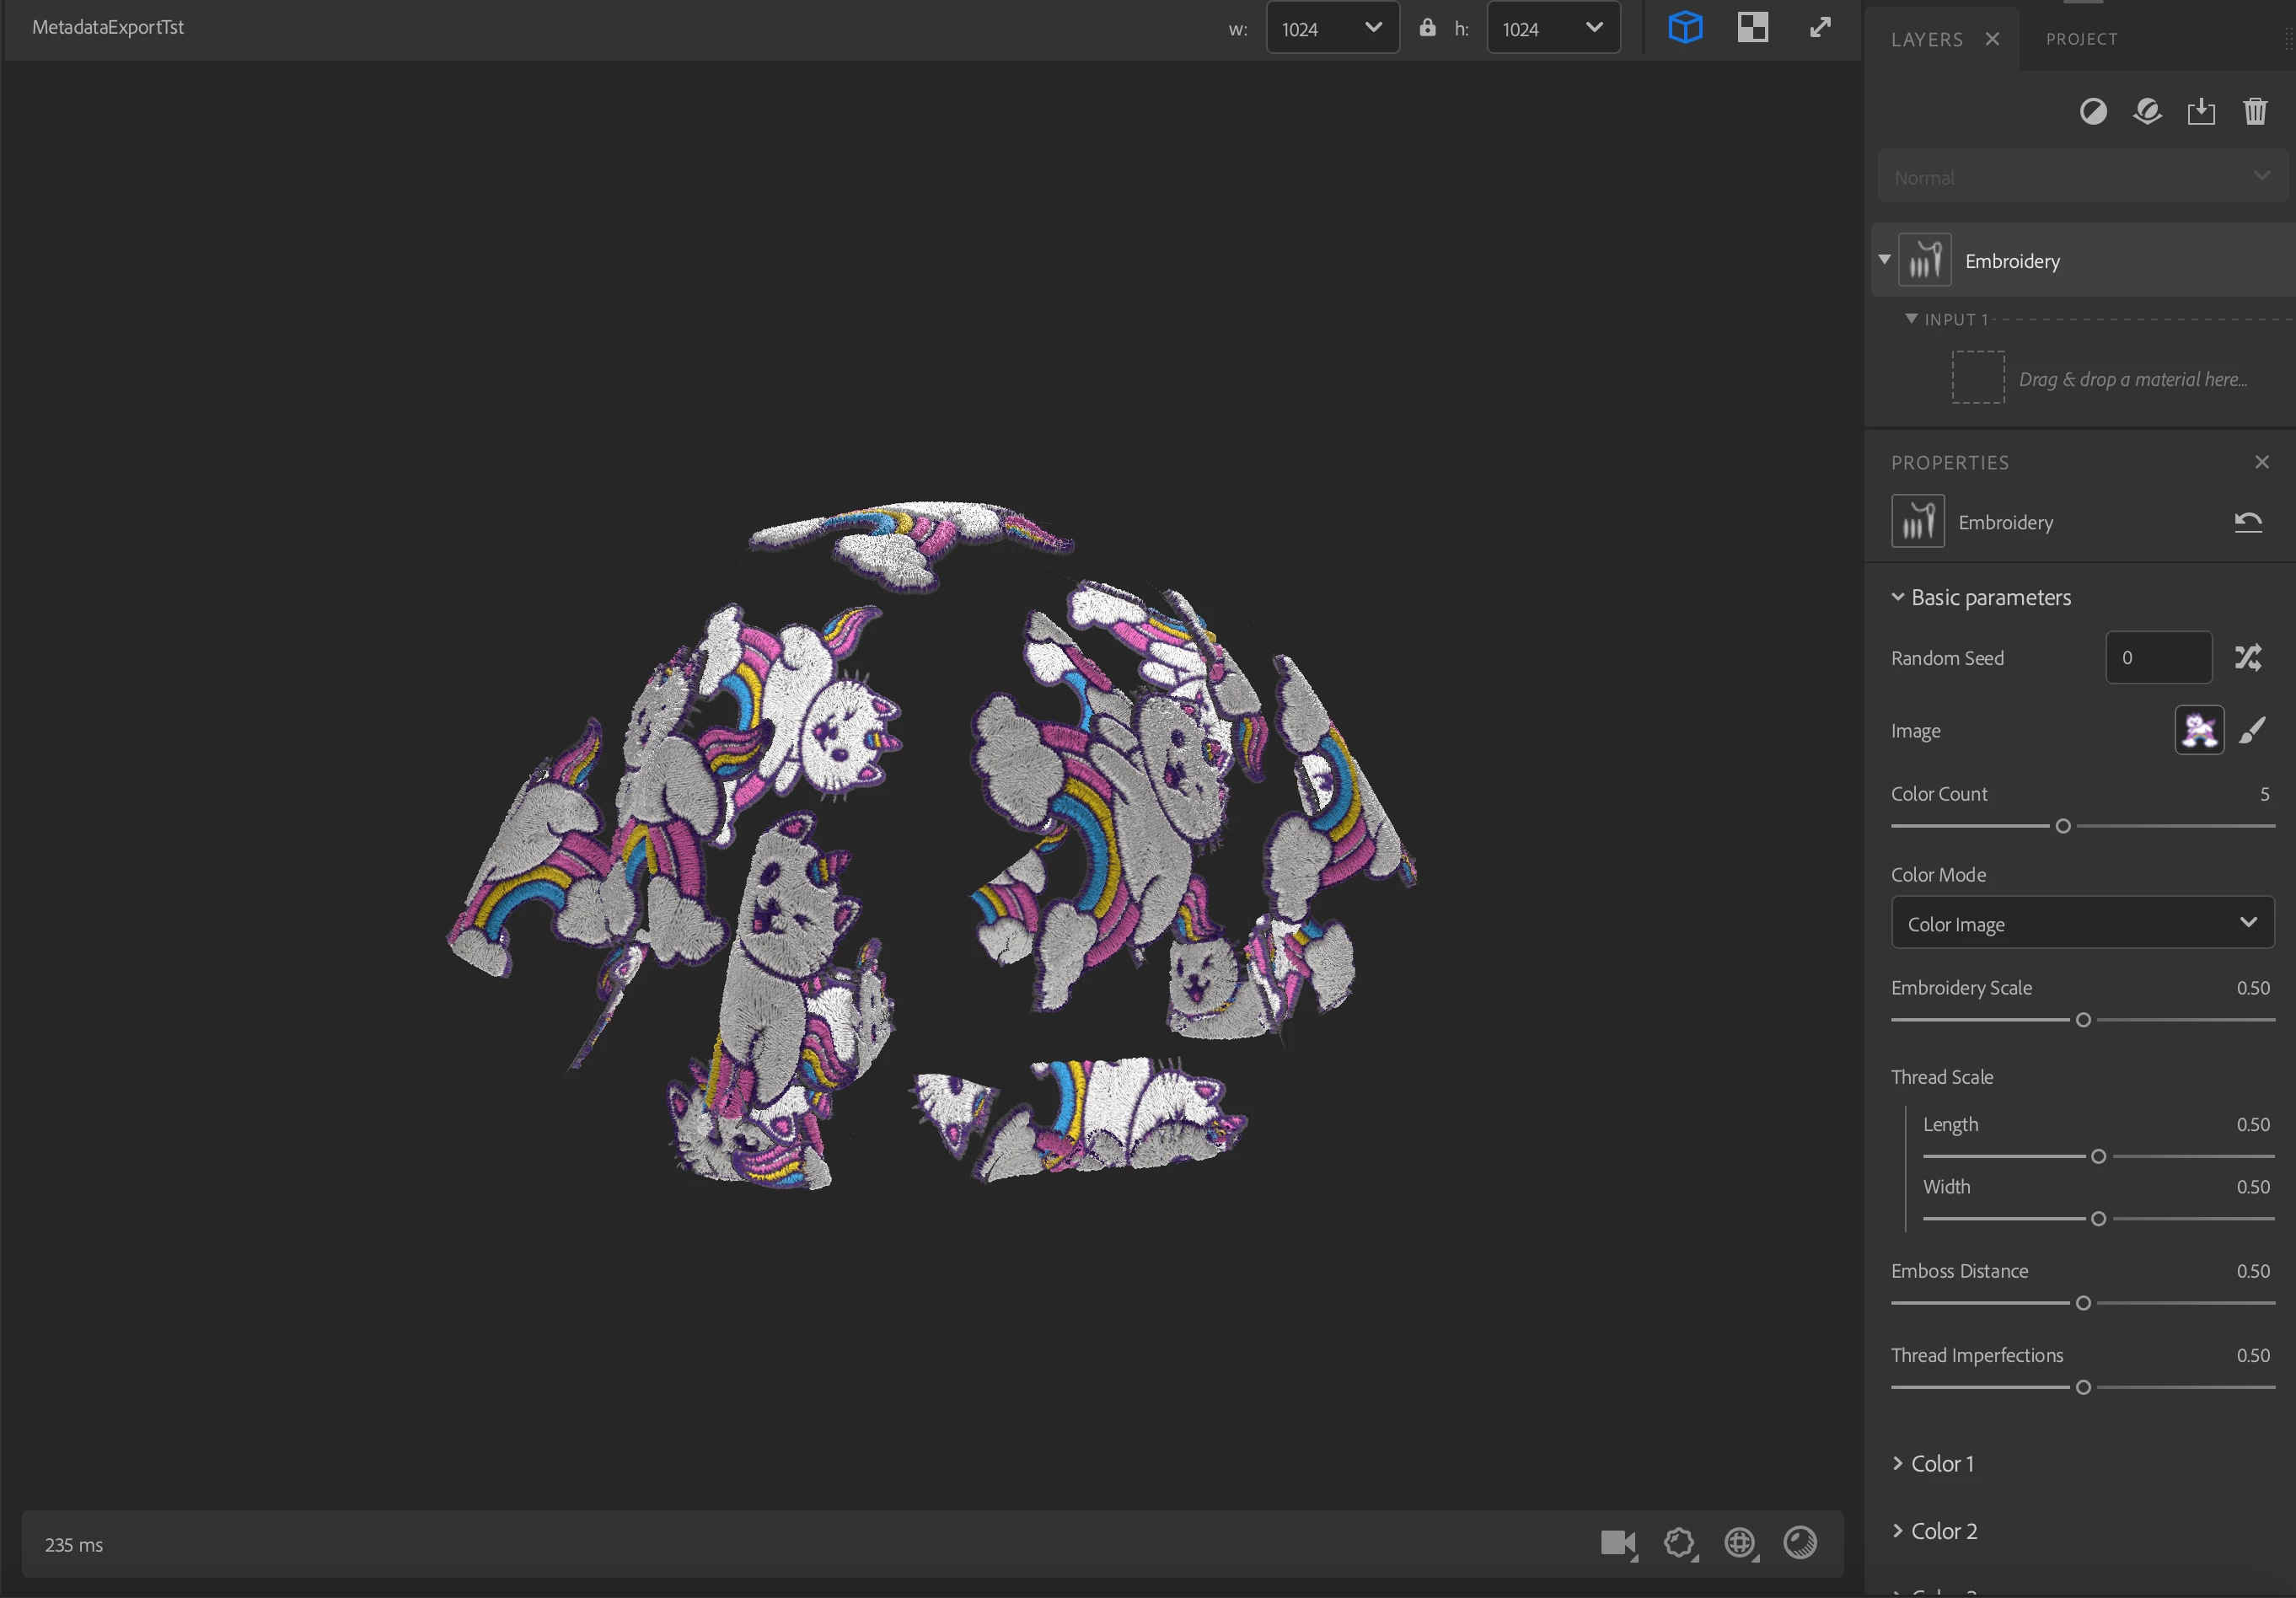This screenshot has height=1598, width=2296.
Task: Collapse the Embroidery layer triangle
Action: tap(1884, 260)
